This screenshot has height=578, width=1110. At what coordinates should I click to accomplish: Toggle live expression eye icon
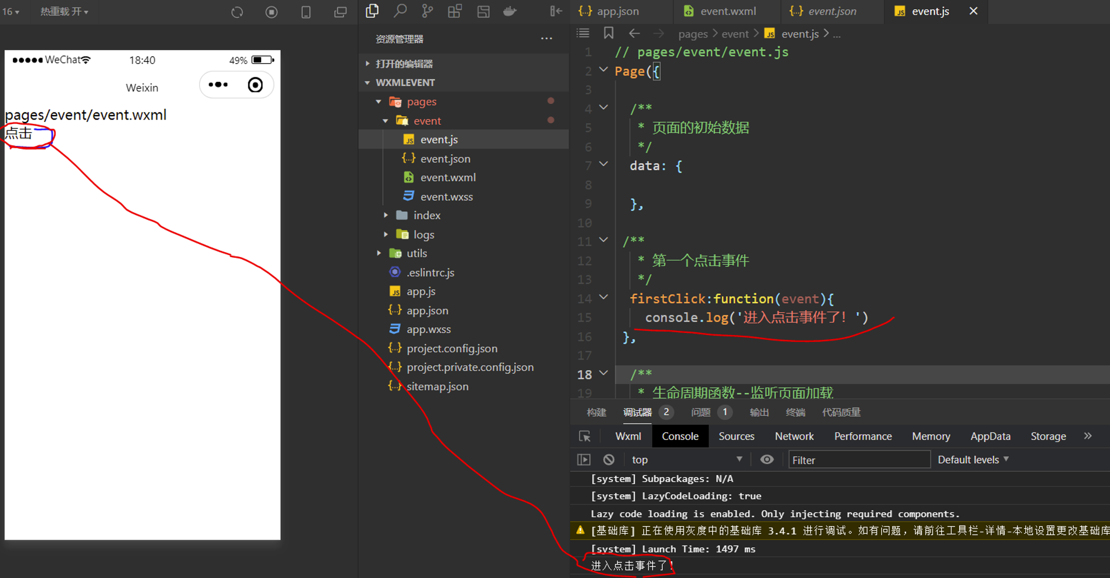click(x=767, y=459)
